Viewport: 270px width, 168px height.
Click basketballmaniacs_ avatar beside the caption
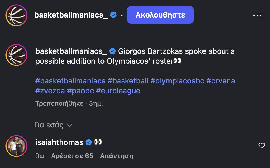point(16,55)
